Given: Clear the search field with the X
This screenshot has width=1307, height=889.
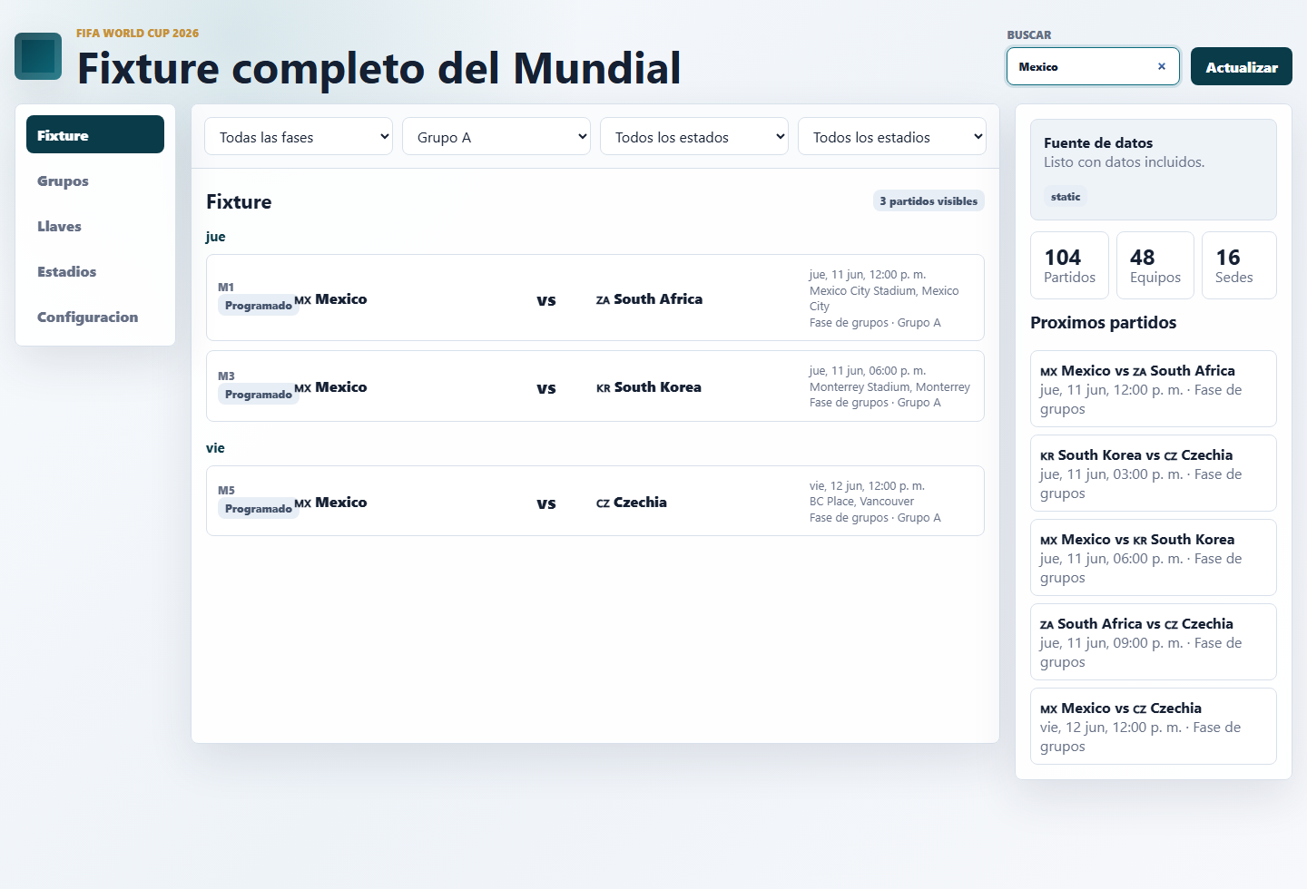Looking at the screenshot, I should pos(1161,66).
